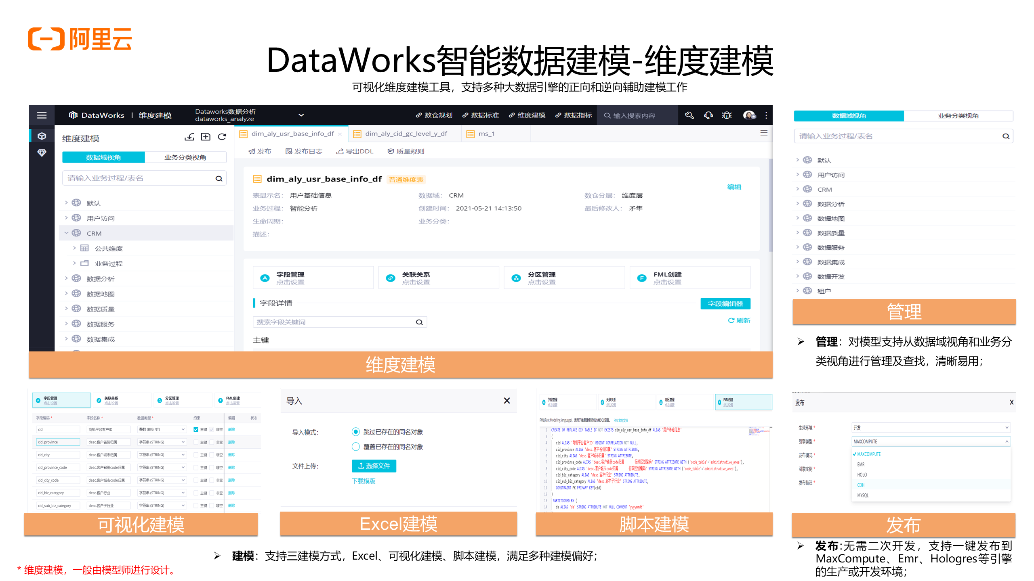Click the debug icon in top toolbar

[727, 115]
